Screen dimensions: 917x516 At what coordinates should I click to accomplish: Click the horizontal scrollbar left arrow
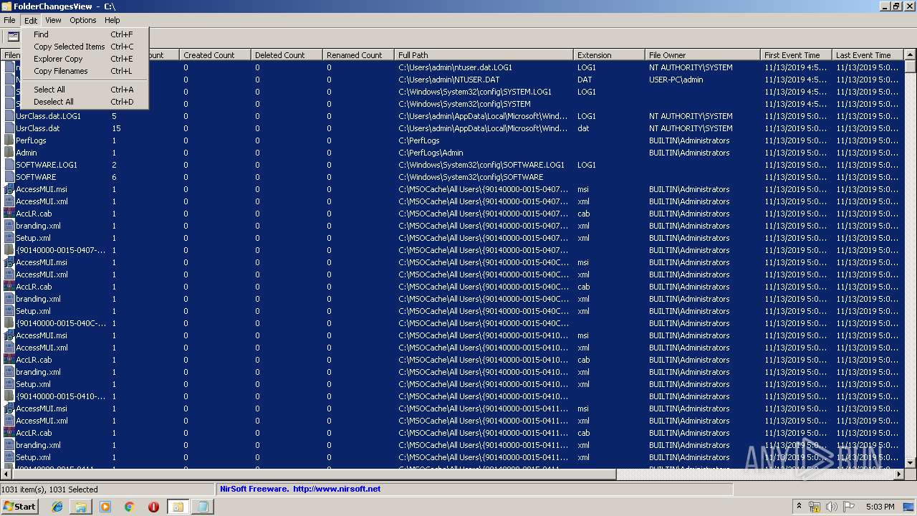(x=6, y=474)
